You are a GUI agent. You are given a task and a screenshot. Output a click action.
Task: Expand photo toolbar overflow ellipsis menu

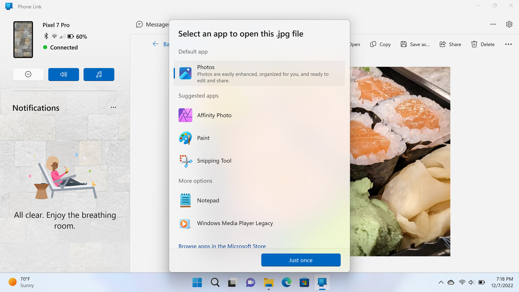pos(508,44)
